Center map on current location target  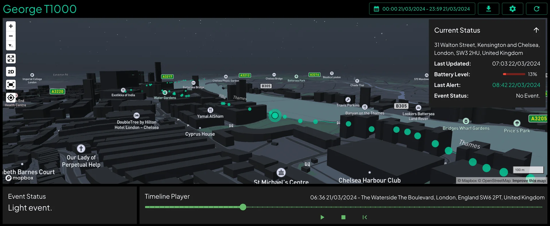(11, 98)
